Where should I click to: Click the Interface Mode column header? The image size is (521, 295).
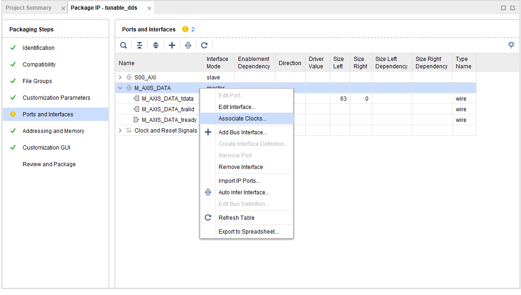219,63
